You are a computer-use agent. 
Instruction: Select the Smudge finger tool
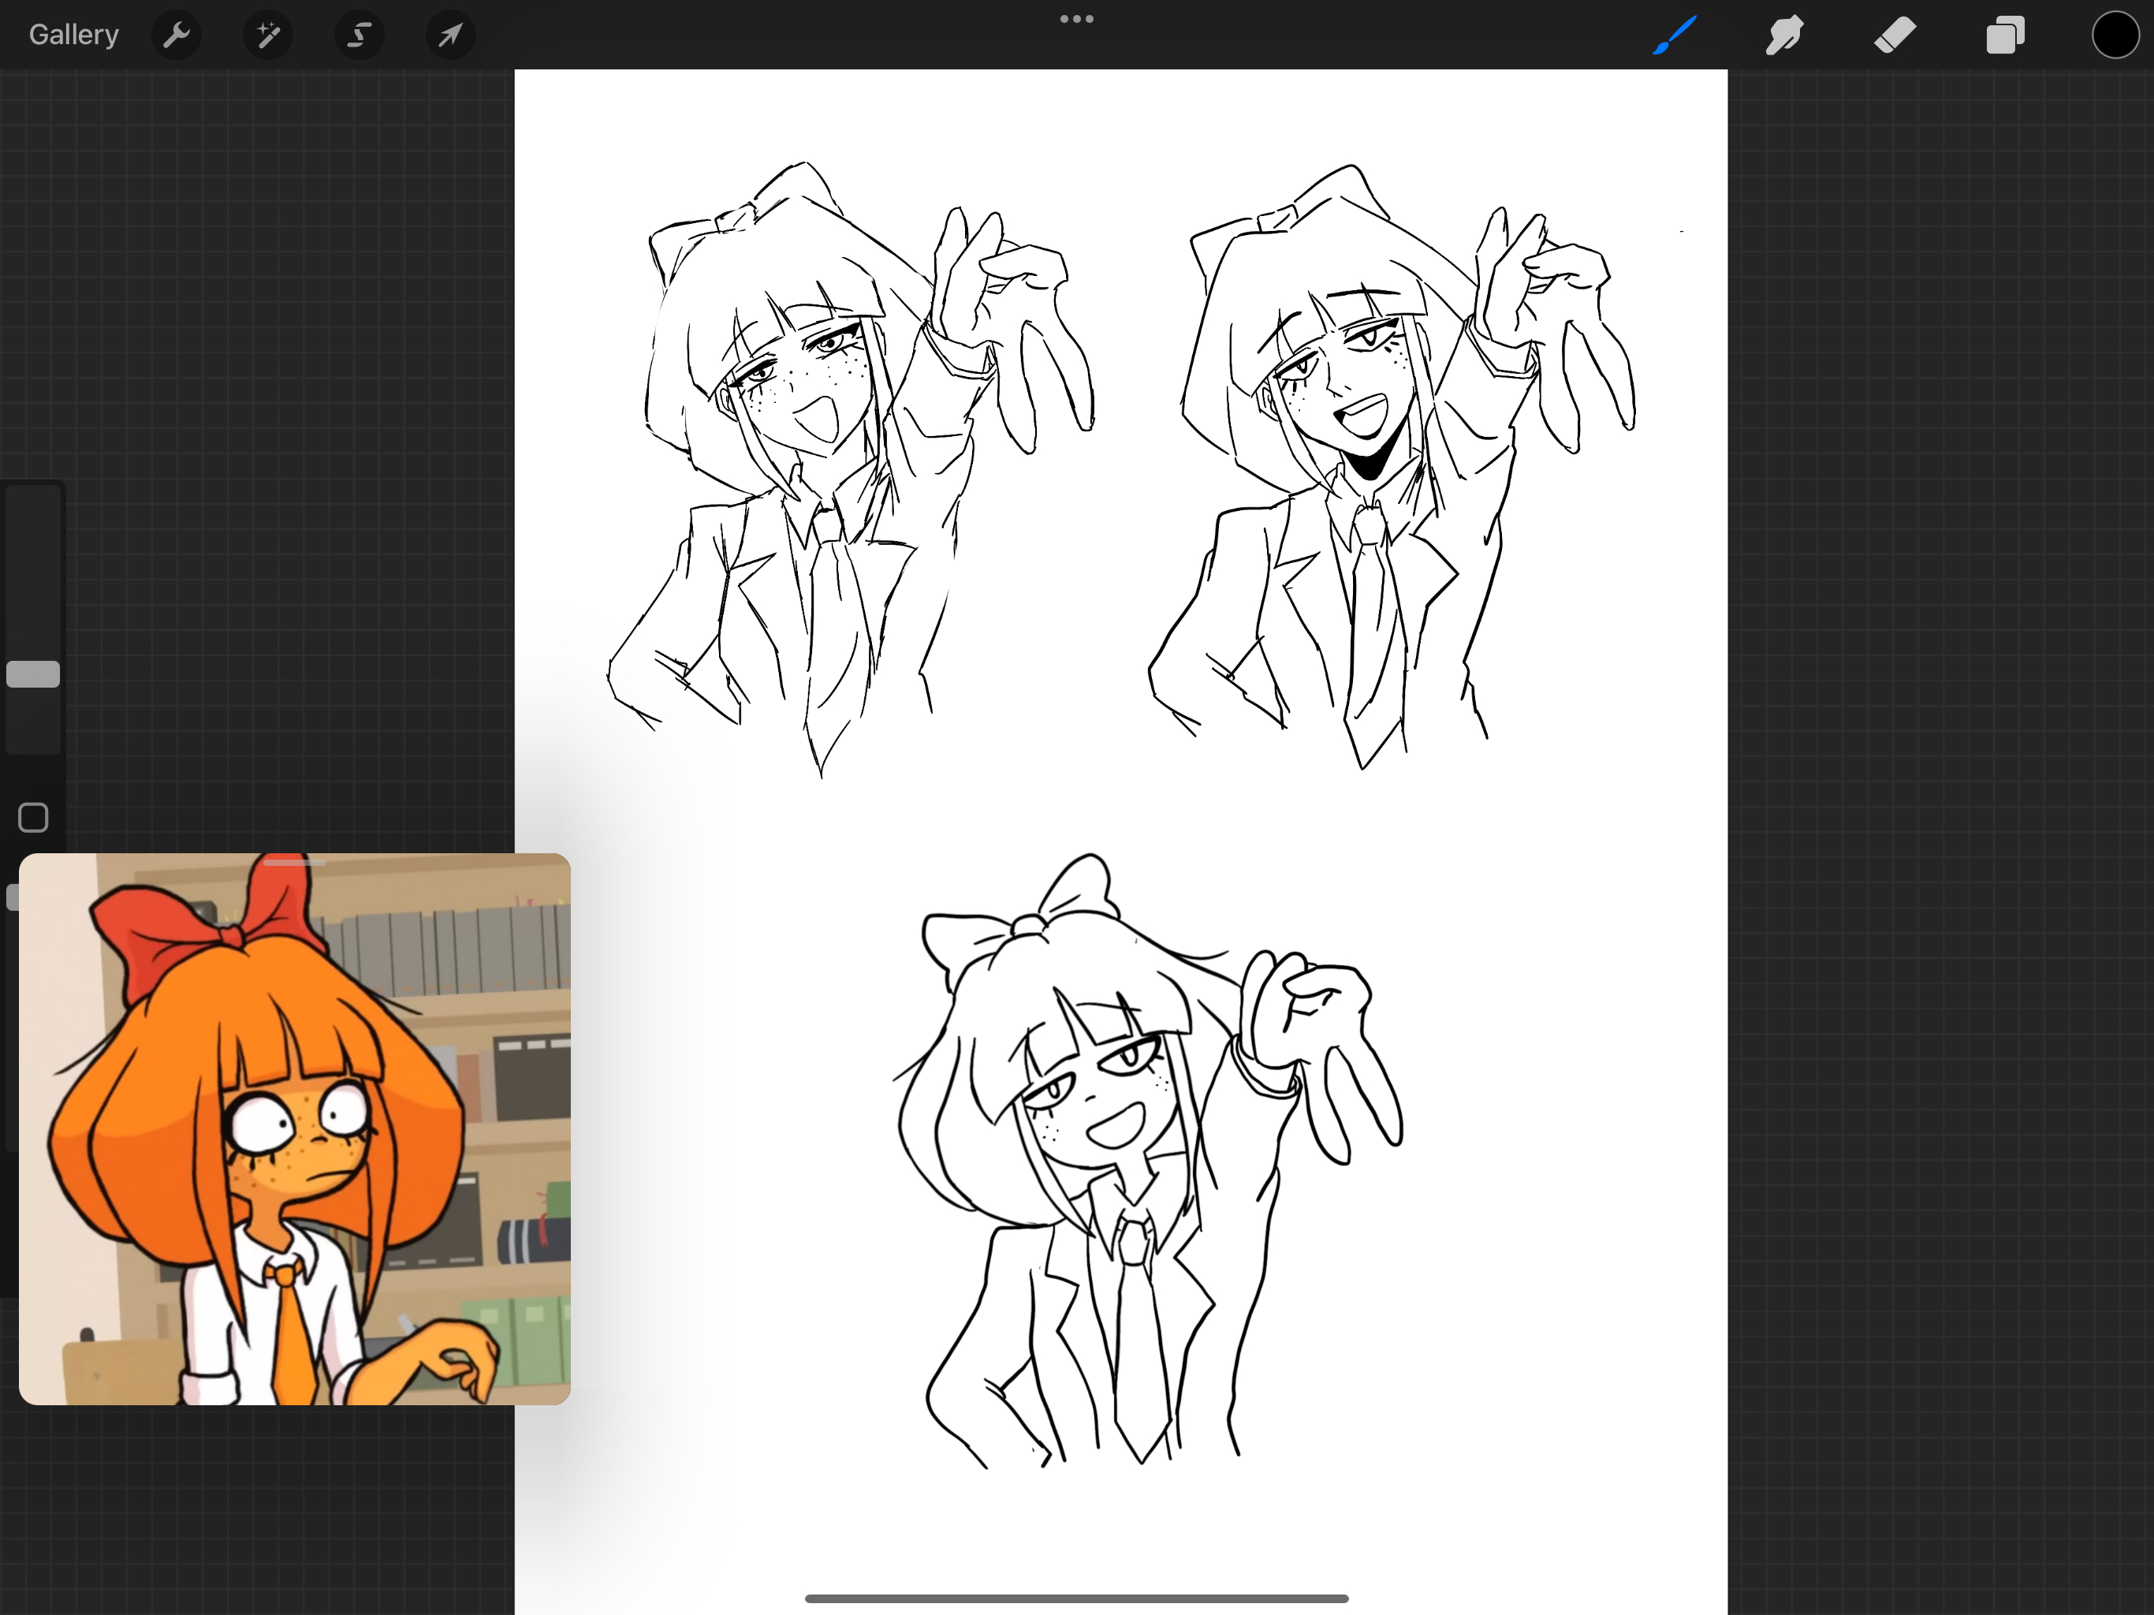coord(1784,36)
